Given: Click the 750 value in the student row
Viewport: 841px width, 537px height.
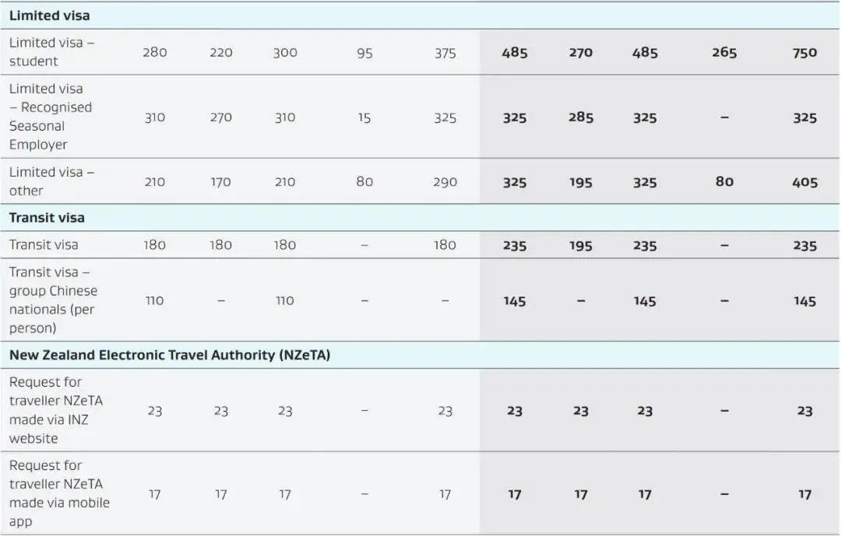Looking at the screenshot, I should pyautogui.click(x=804, y=53).
